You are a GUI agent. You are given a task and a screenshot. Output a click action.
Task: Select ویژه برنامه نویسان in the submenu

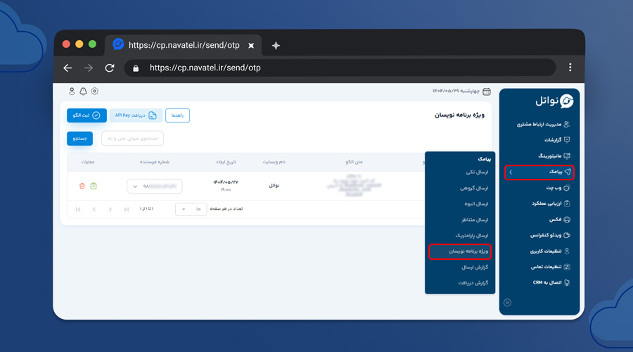pyautogui.click(x=460, y=251)
